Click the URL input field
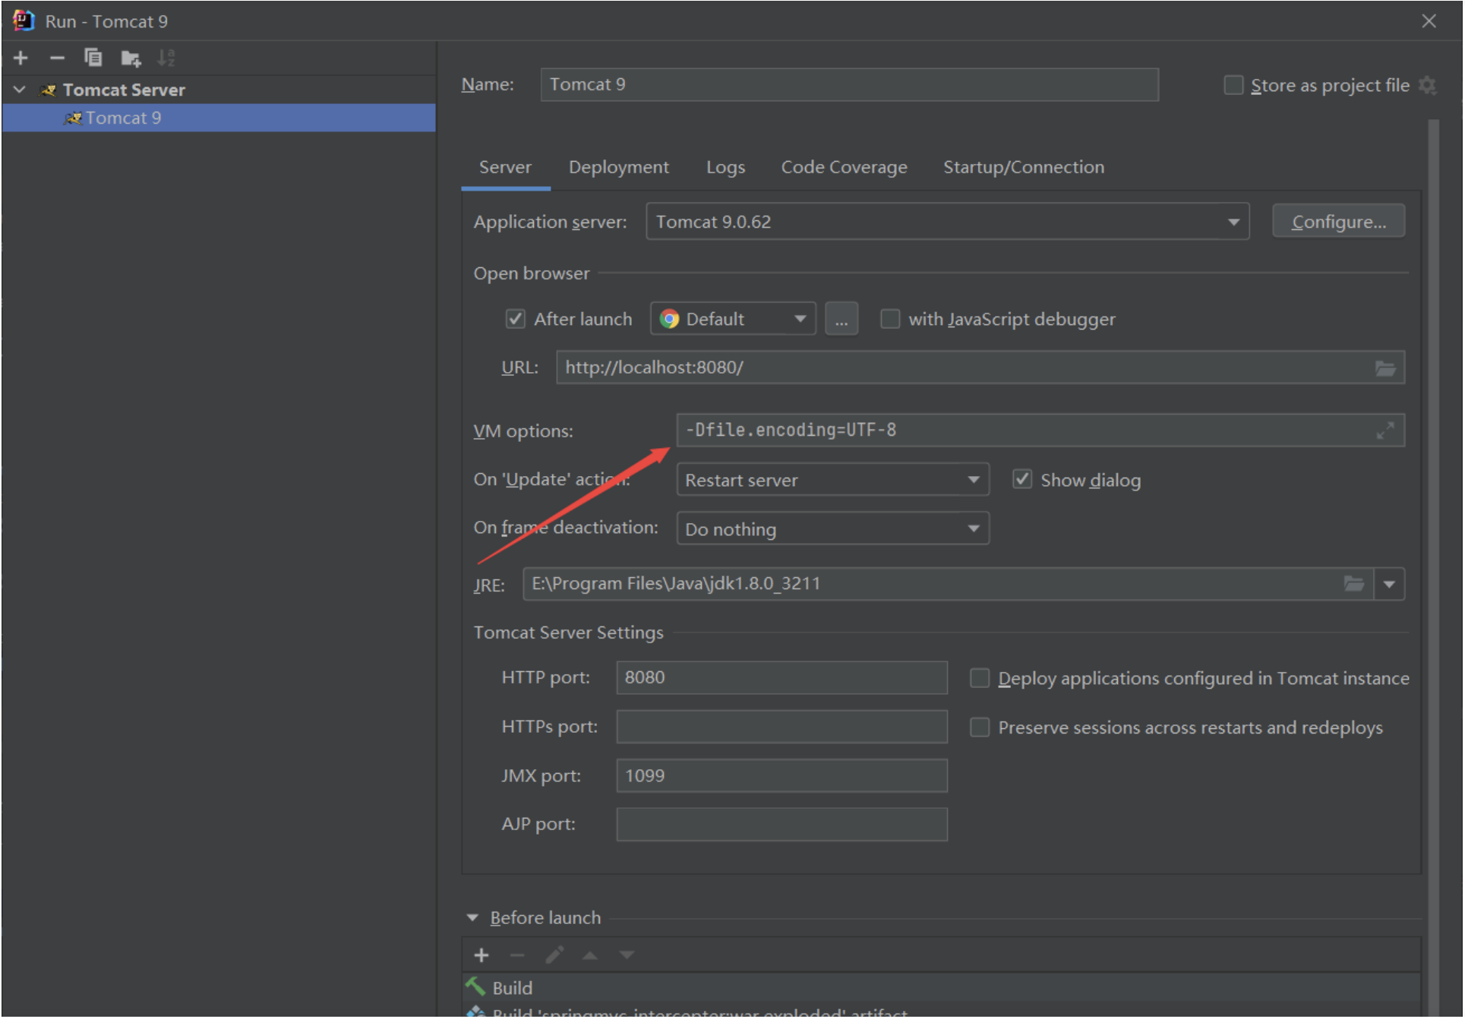 click(980, 368)
